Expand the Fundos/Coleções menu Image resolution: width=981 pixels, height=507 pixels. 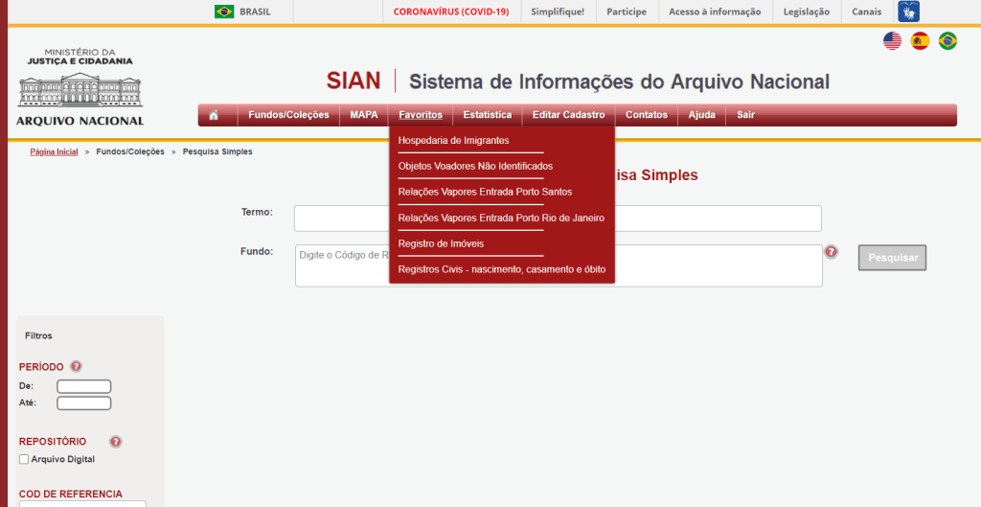coord(288,115)
